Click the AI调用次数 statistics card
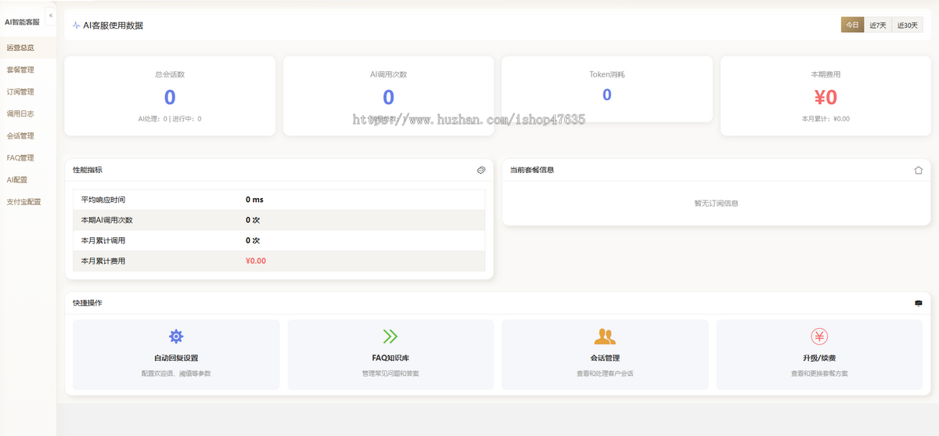 tap(389, 95)
